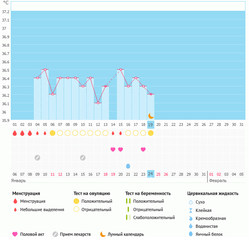Image resolution: width=249 pixels, height=237 pixels.
Task: Click the small spotting drop on cycle day 05
Action: click(x=45, y=133)
